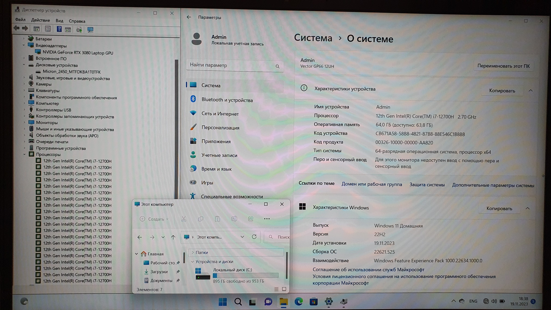Open the Защита системы link

(427, 185)
